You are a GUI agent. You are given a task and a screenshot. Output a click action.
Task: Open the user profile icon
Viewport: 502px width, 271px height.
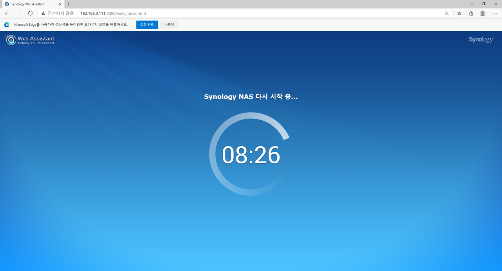pos(483,13)
